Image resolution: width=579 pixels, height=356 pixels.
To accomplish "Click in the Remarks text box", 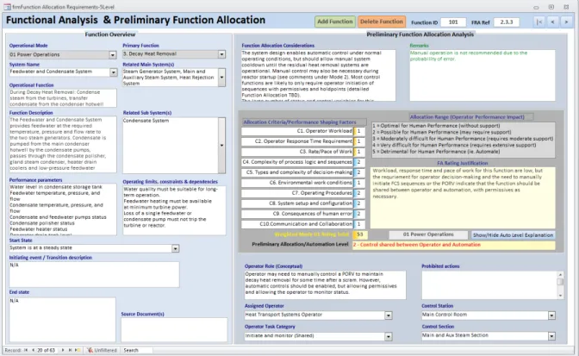I will pyautogui.click(x=482, y=75).
